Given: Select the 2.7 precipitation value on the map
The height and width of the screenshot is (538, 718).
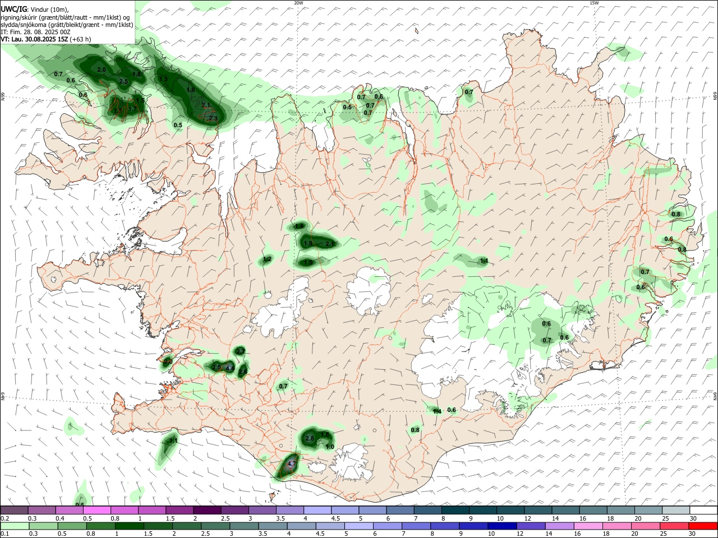Looking at the screenshot, I should 240,351.
